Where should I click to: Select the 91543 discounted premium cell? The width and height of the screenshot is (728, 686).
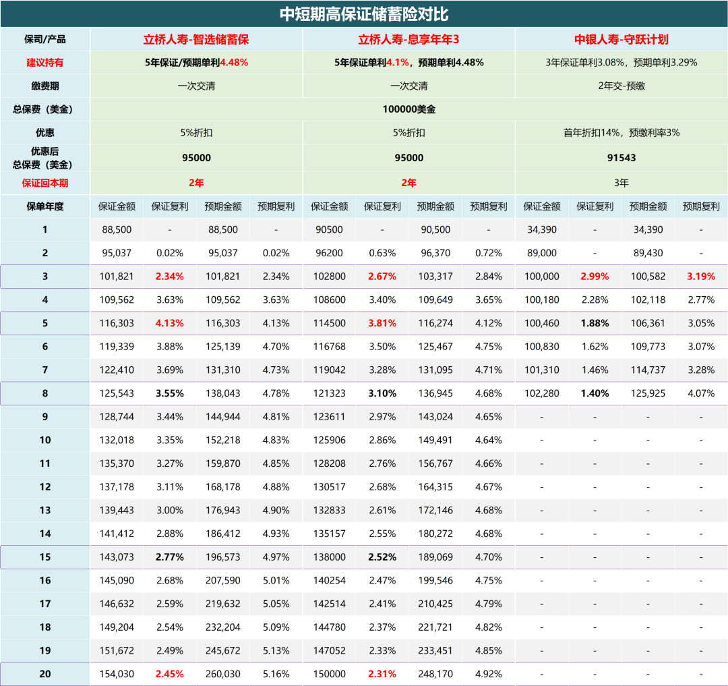click(x=621, y=159)
